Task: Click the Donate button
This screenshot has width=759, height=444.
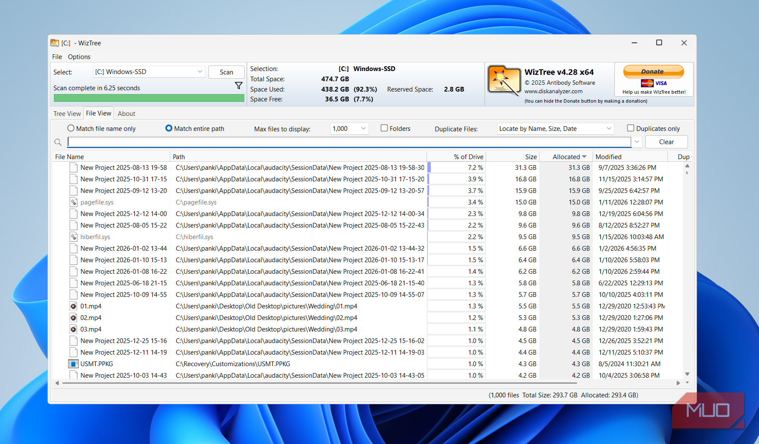Action: [x=653, y=71]
